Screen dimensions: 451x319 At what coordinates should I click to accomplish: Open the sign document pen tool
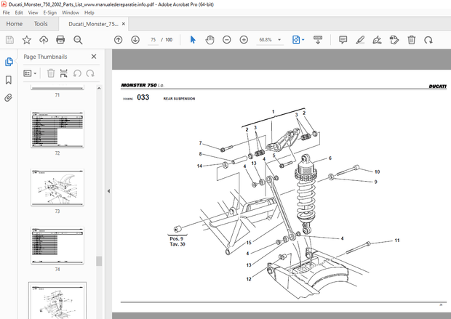pos(377,40)
